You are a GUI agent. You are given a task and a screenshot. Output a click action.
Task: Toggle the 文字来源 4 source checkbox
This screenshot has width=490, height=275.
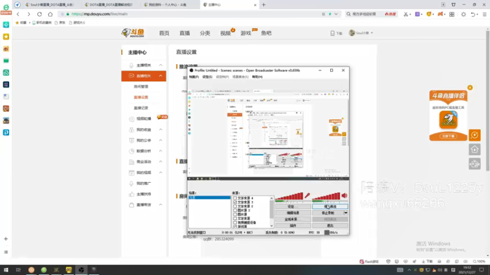coord(235,198)
